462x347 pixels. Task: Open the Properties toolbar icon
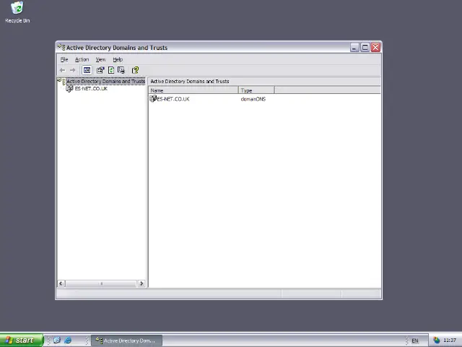tap(100, 70)
